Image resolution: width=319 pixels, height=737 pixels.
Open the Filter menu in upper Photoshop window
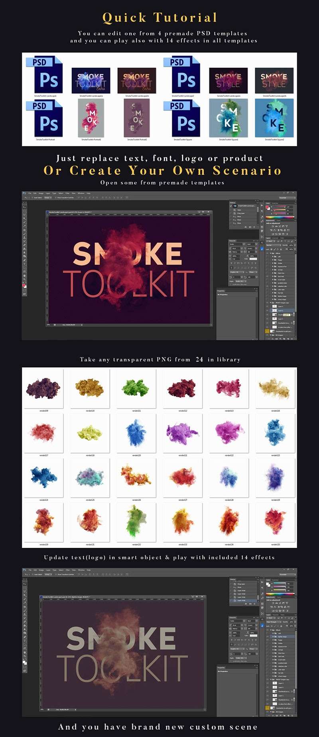[67, 193]
